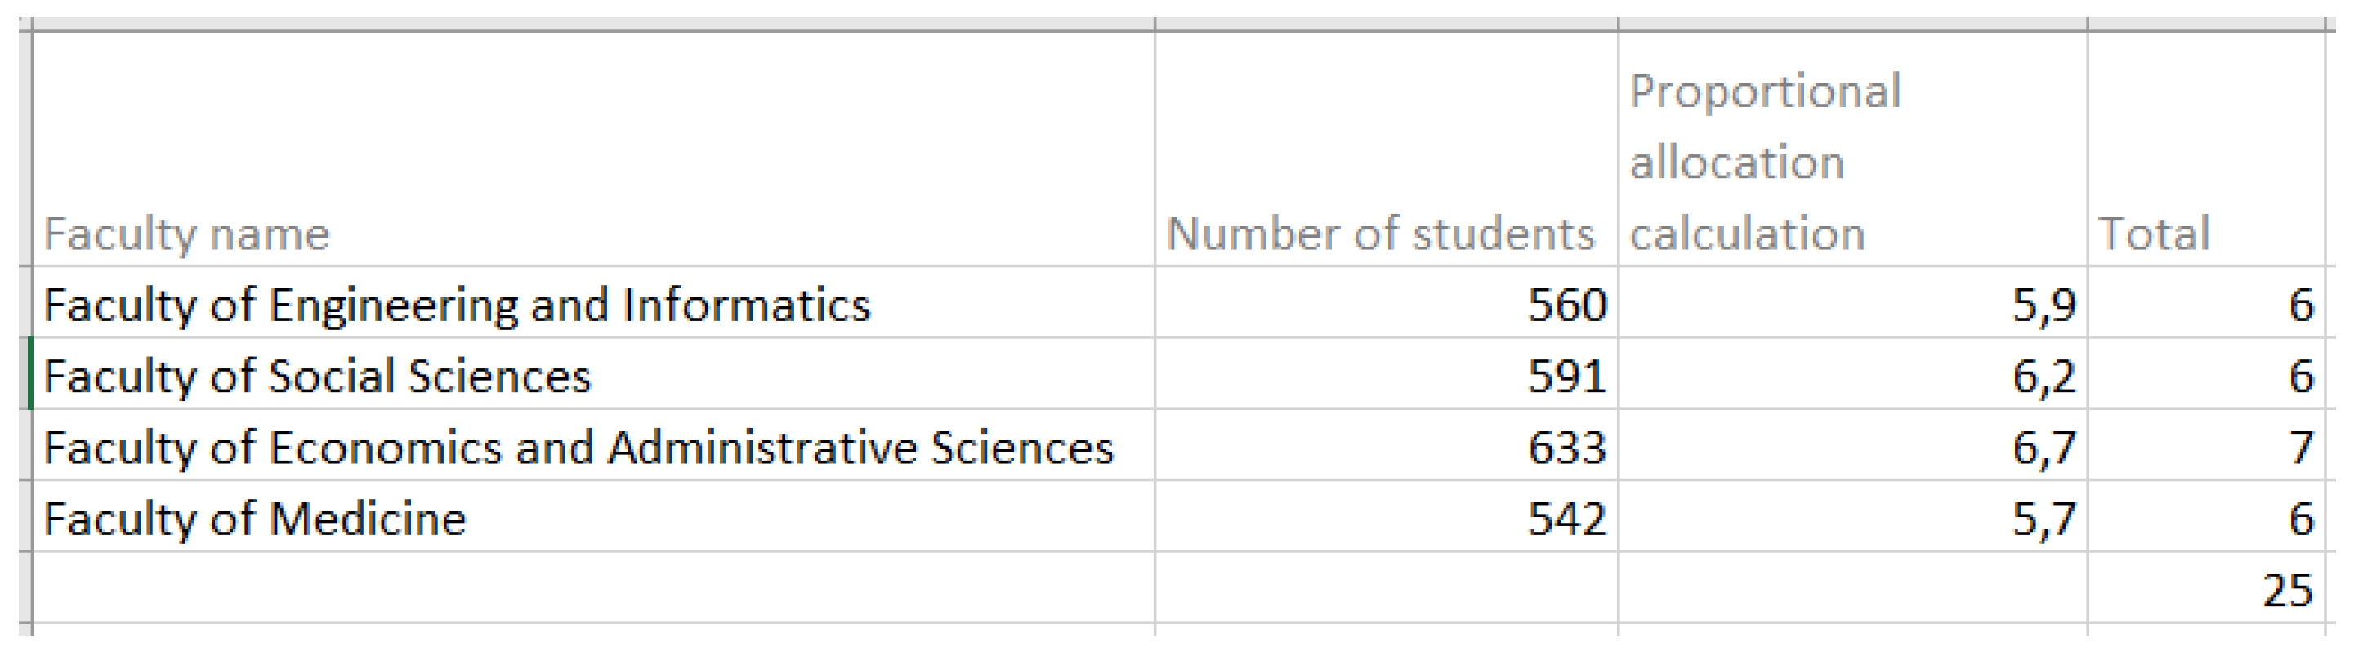This screenshot has width=2354, height=652.
Task: Click the "Faculty name" header cell
Action: tap(592, 150)
